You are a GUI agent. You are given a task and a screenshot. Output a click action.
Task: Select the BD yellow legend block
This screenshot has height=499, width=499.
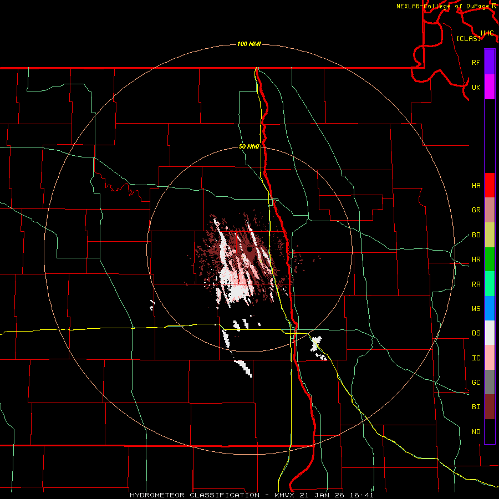coord(490,235)
